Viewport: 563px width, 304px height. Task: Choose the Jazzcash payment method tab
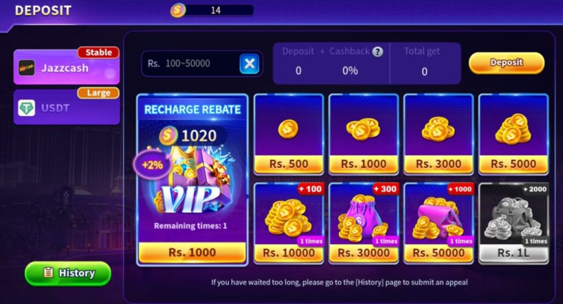pos(67,67)
